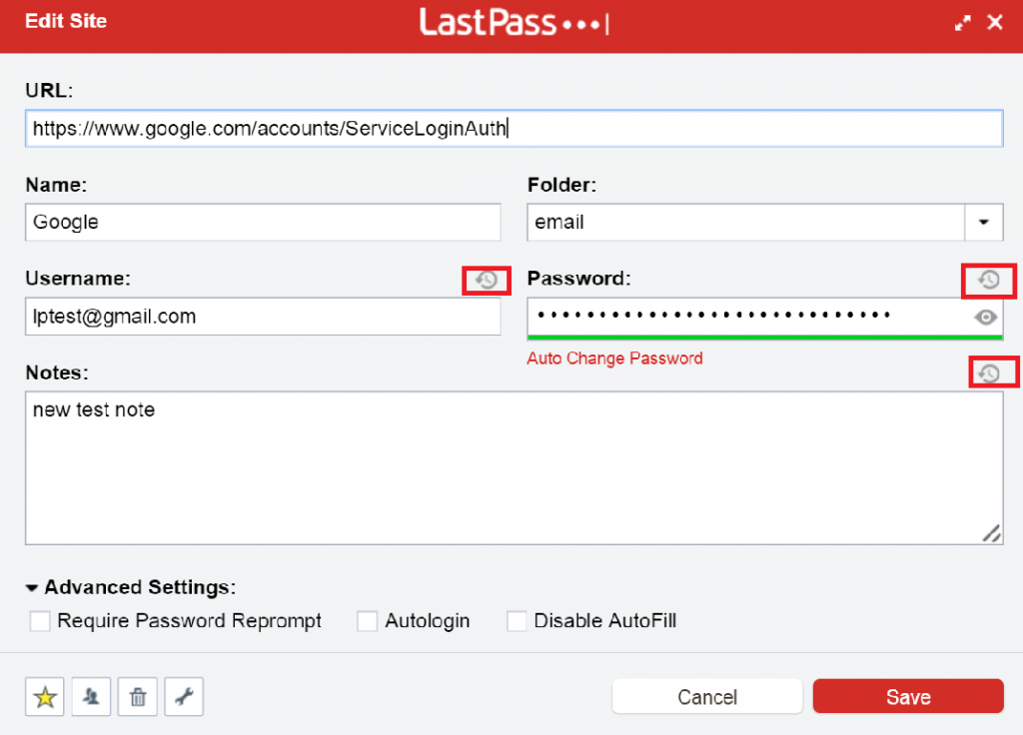The height and width of the screenshot is (735, 1023).
Task: Save the site changes
Action: (x=907, y=696)
